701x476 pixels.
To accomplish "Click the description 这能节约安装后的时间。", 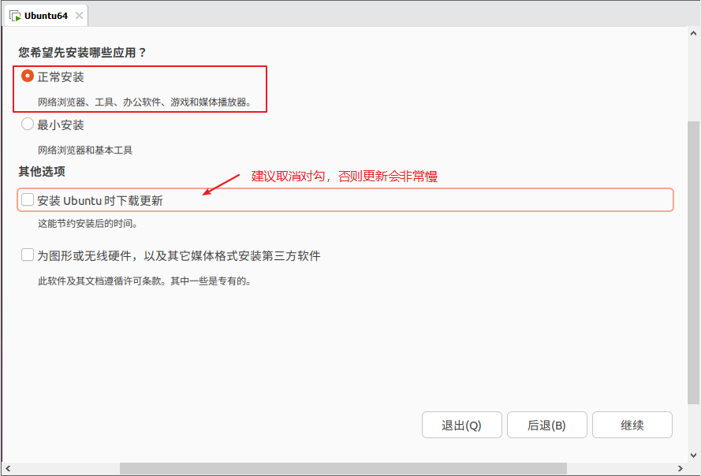I will [88, 224].
